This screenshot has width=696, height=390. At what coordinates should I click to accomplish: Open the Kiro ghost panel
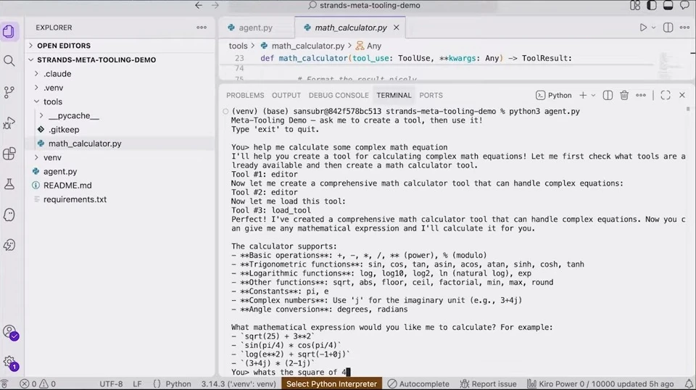(9, 215)
